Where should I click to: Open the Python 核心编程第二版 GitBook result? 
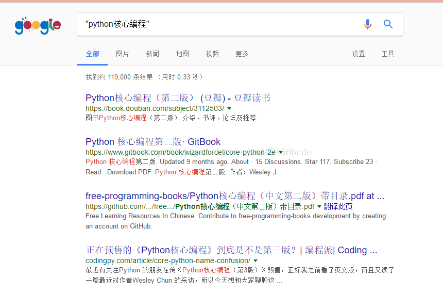153,141
